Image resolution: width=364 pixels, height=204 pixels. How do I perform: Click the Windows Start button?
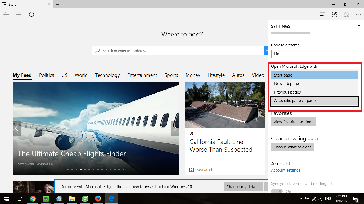pyautogui.click(x=6, y=199)
